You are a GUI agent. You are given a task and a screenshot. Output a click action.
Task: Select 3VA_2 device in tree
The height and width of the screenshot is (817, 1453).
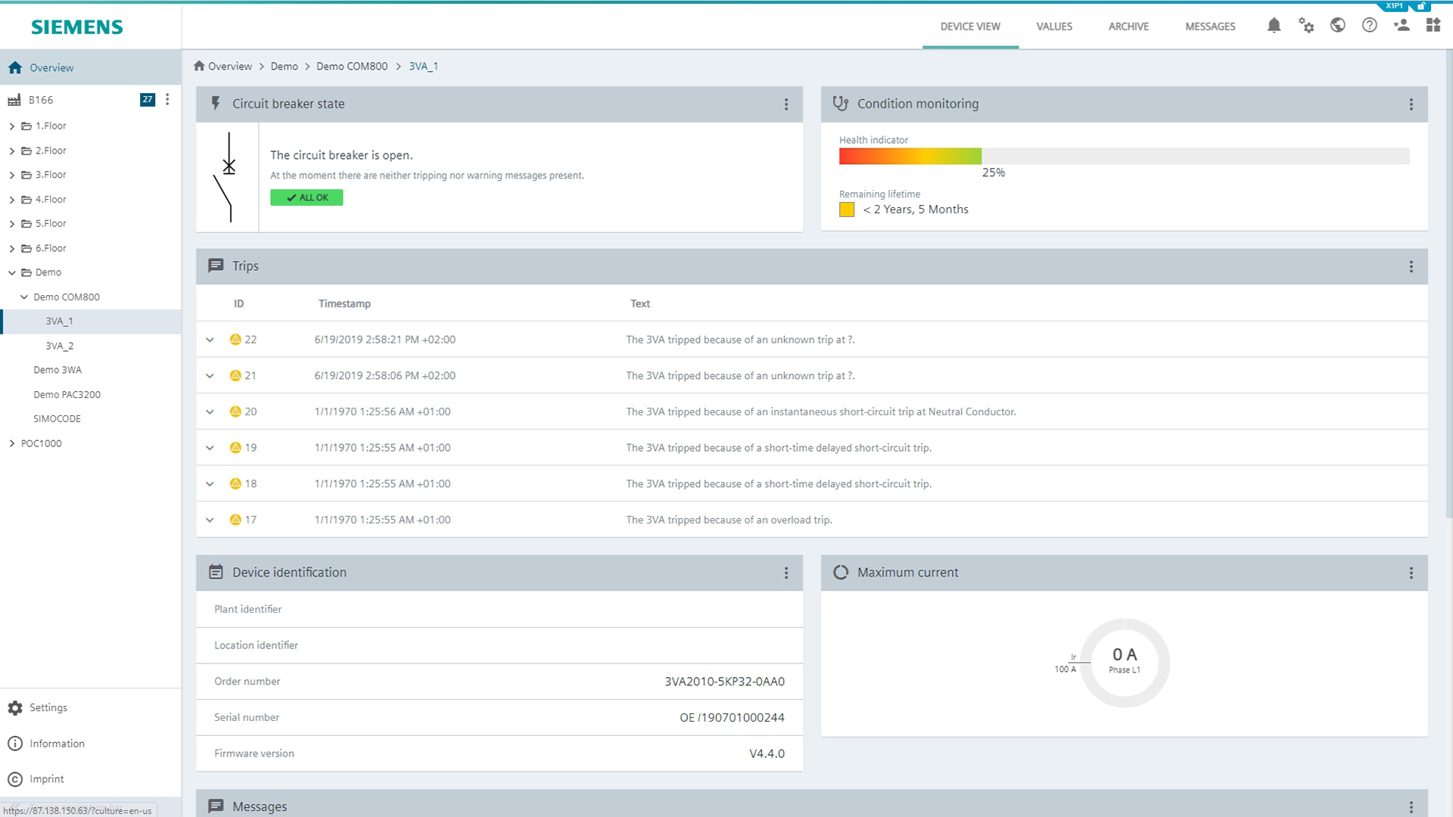60,346
